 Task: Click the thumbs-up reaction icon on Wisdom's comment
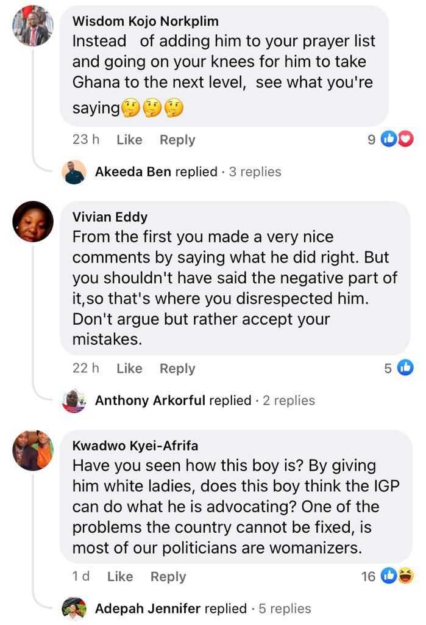click(391, 139)
